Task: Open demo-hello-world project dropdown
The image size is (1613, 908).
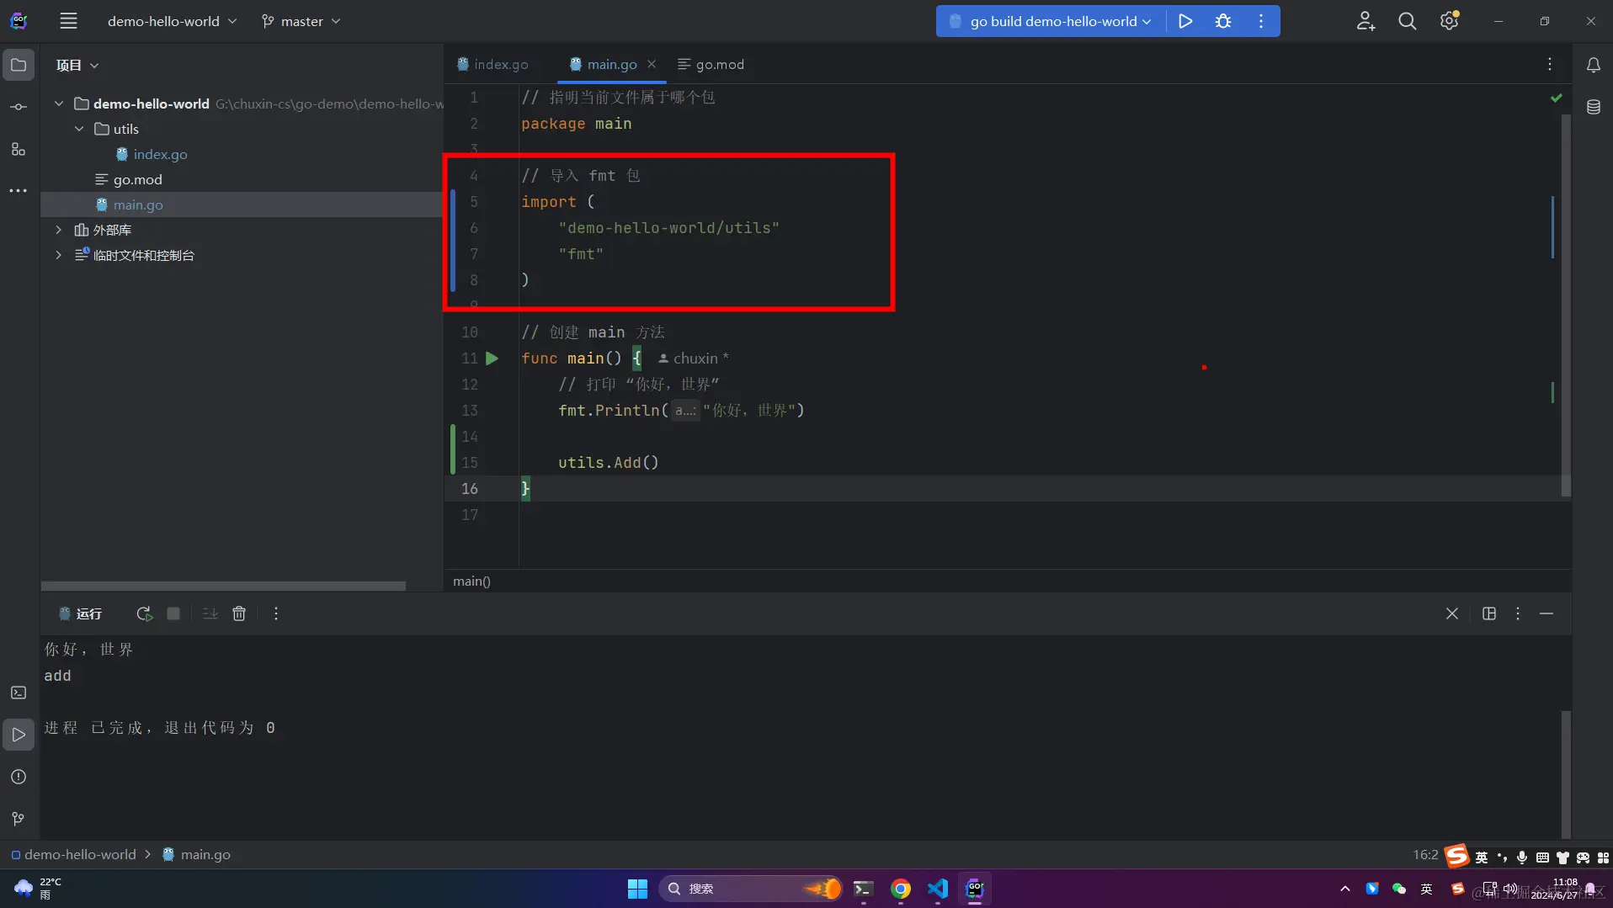Action: point(172,21)
